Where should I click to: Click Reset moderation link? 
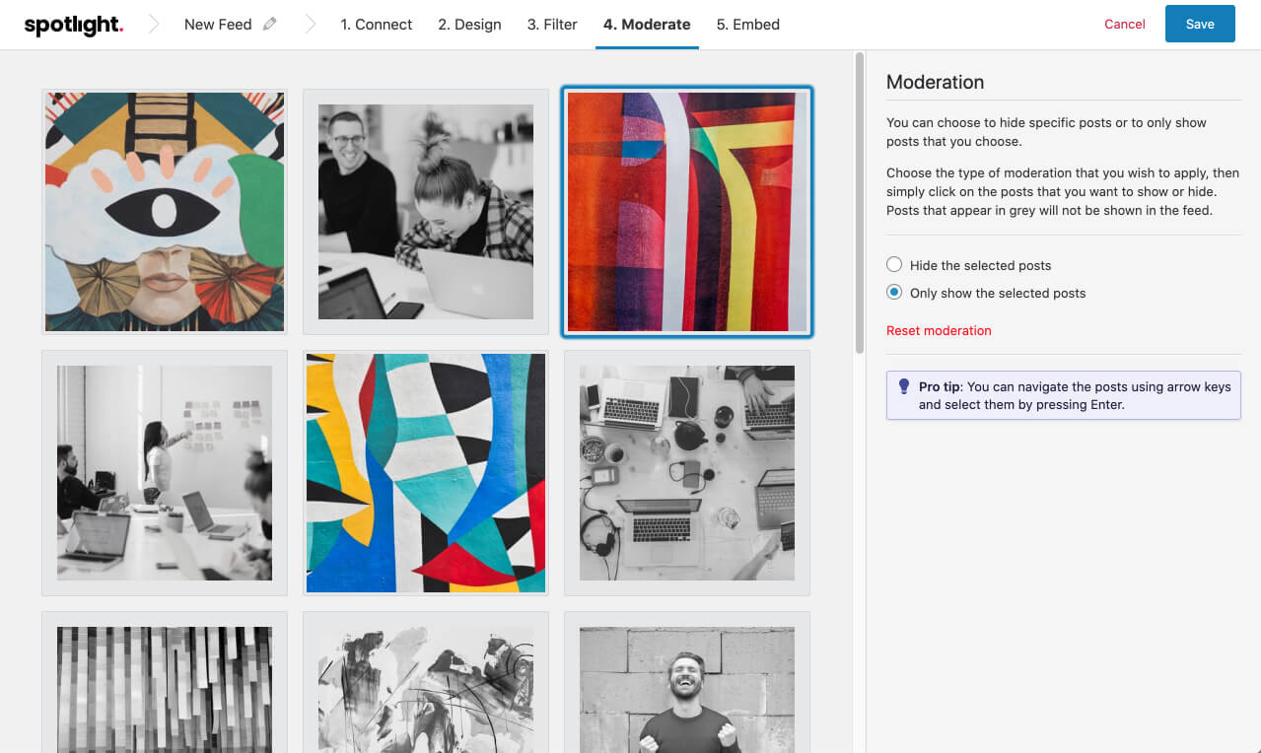(x=939, y=330)
